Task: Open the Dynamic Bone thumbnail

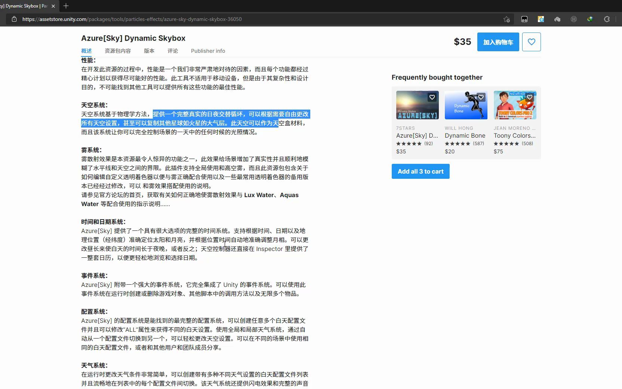Action: [x=466, y=105]
